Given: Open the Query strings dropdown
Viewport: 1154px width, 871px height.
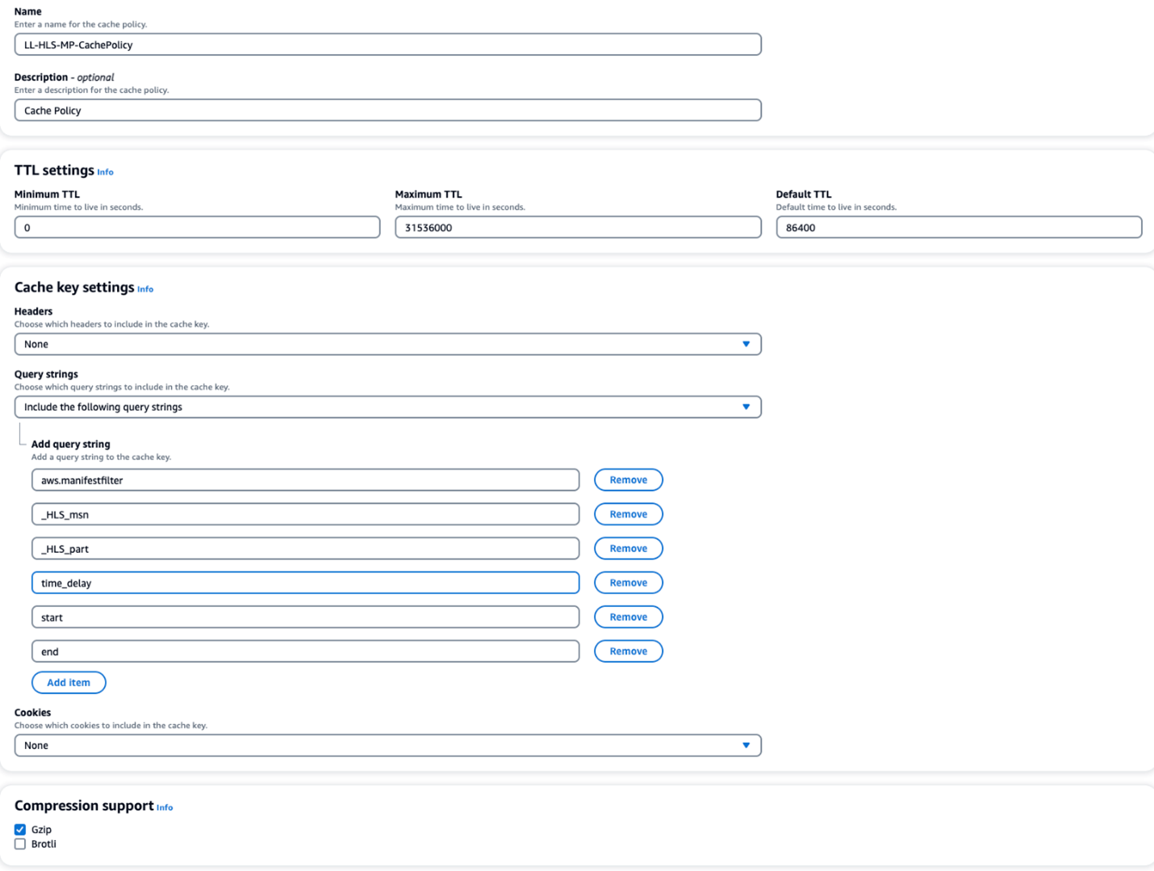Looking at the screenshot, I should coord(387,407).
